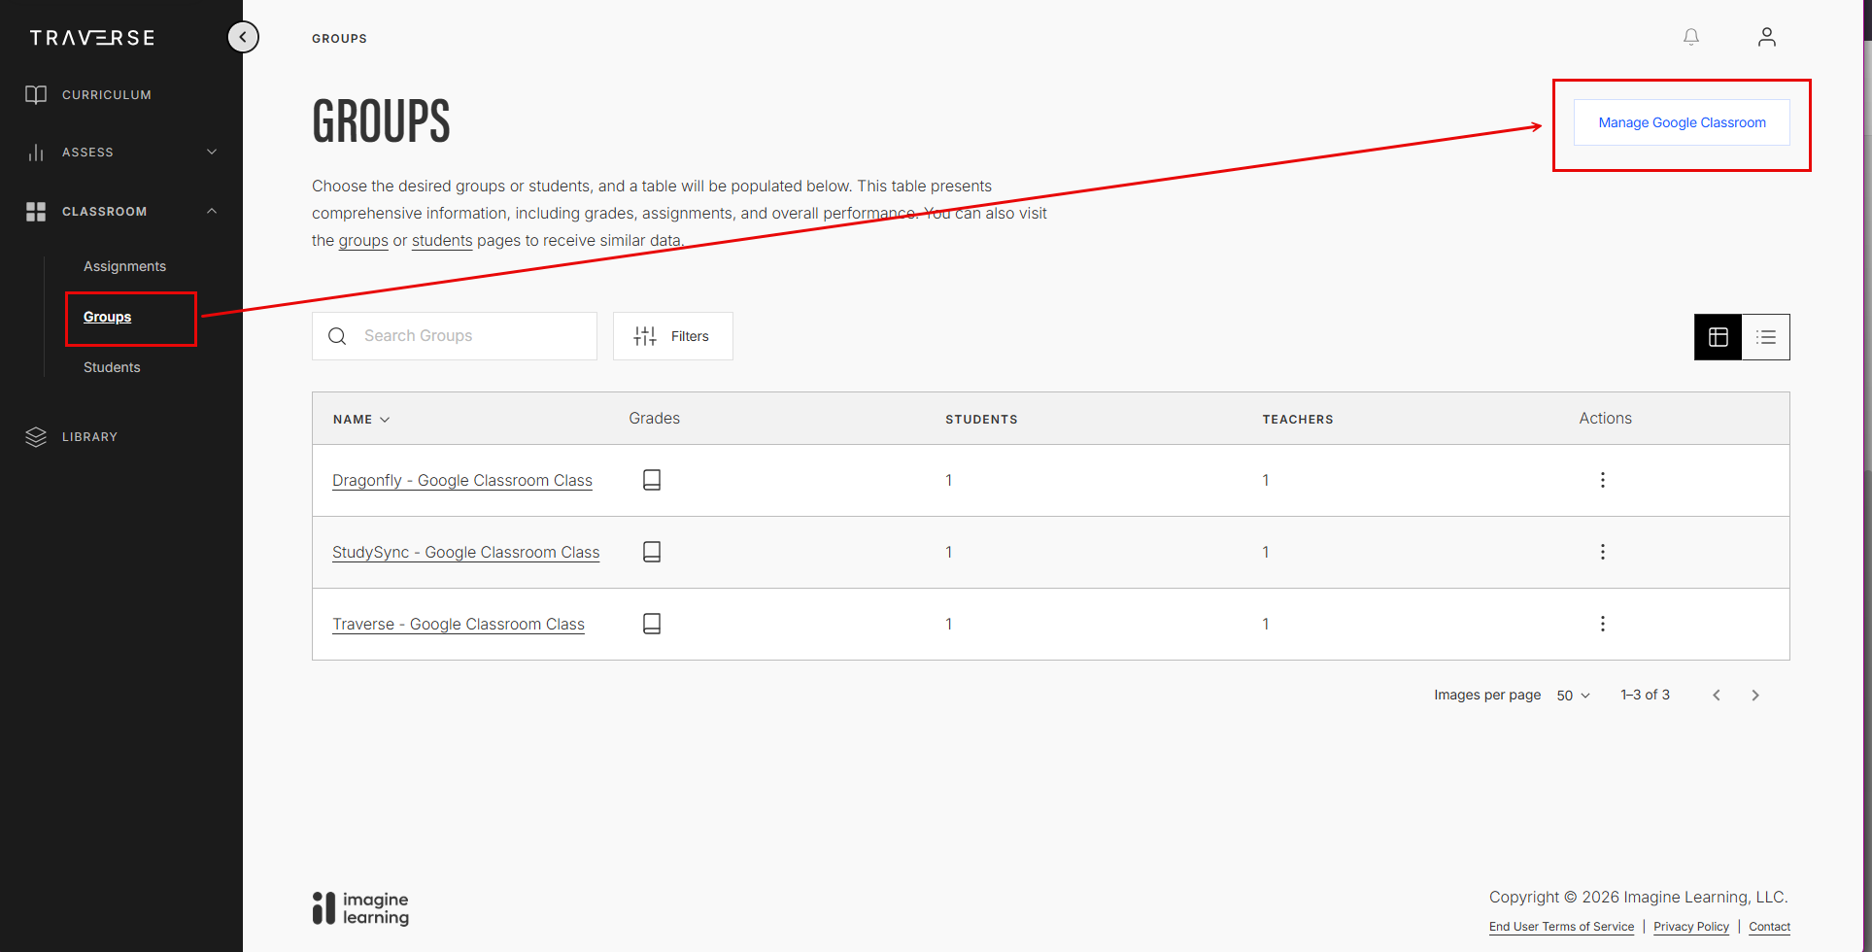Open the Privacy Policy link

[x=1691, y=927]
